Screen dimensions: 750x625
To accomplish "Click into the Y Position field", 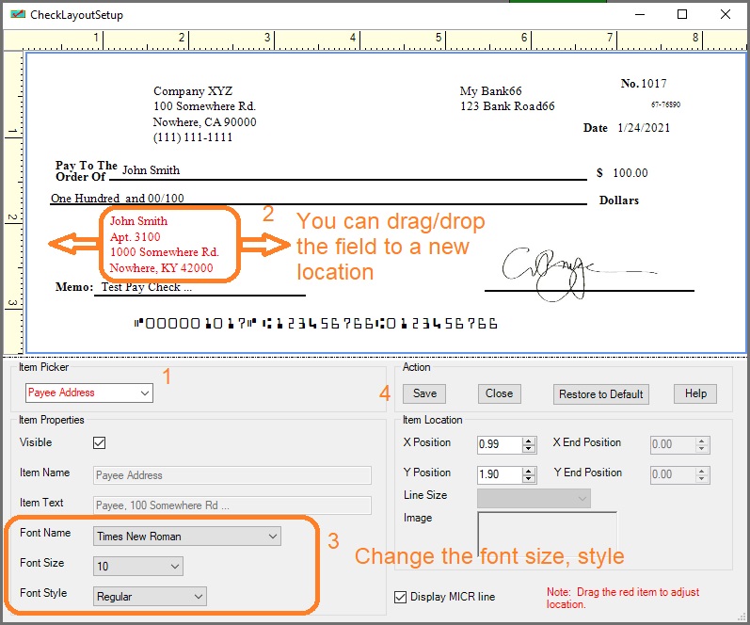I will click(x=499, y=475).
